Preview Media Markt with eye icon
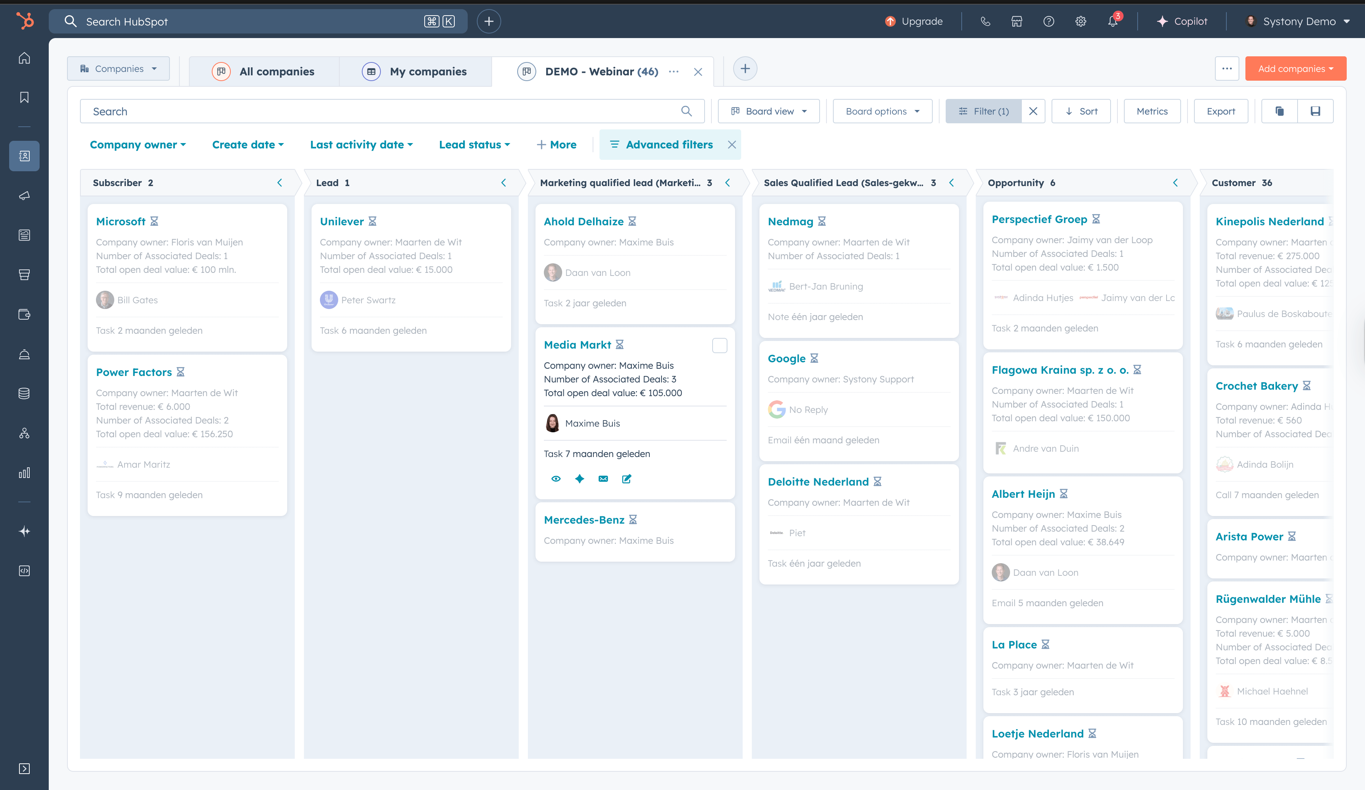The height and width of the screenshot is (790, 1365). point(556,478)
